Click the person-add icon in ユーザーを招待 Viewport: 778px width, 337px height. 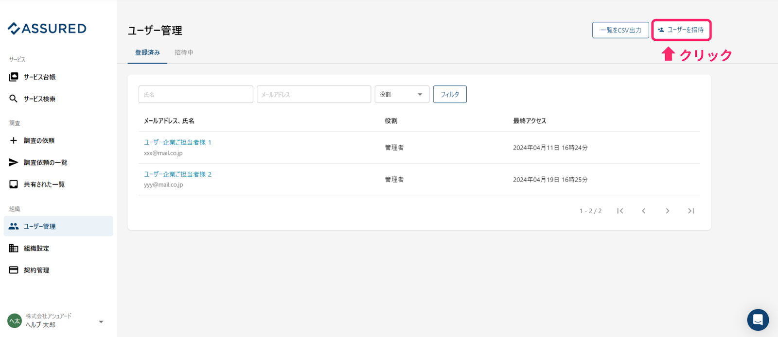[x=661, y=30]
